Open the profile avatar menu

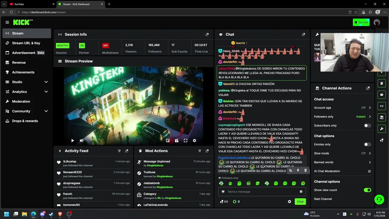click(x=377, y=22)
